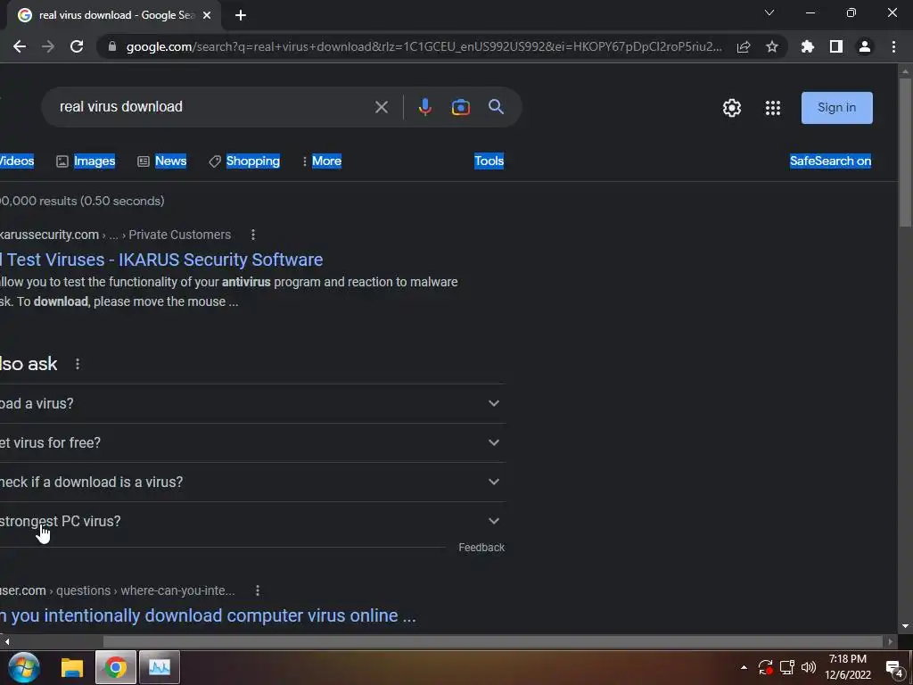Viewport: 913px width, 685px height.
Task: View site info via the lock icon
Action: point(112,46)
